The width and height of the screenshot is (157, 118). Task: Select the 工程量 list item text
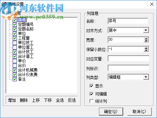coord(24,38)
